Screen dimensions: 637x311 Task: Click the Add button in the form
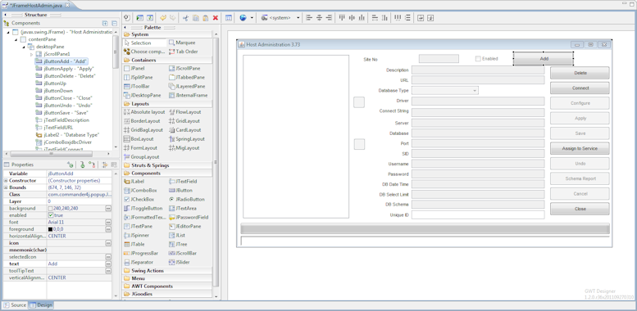click(x=544, y=58)
